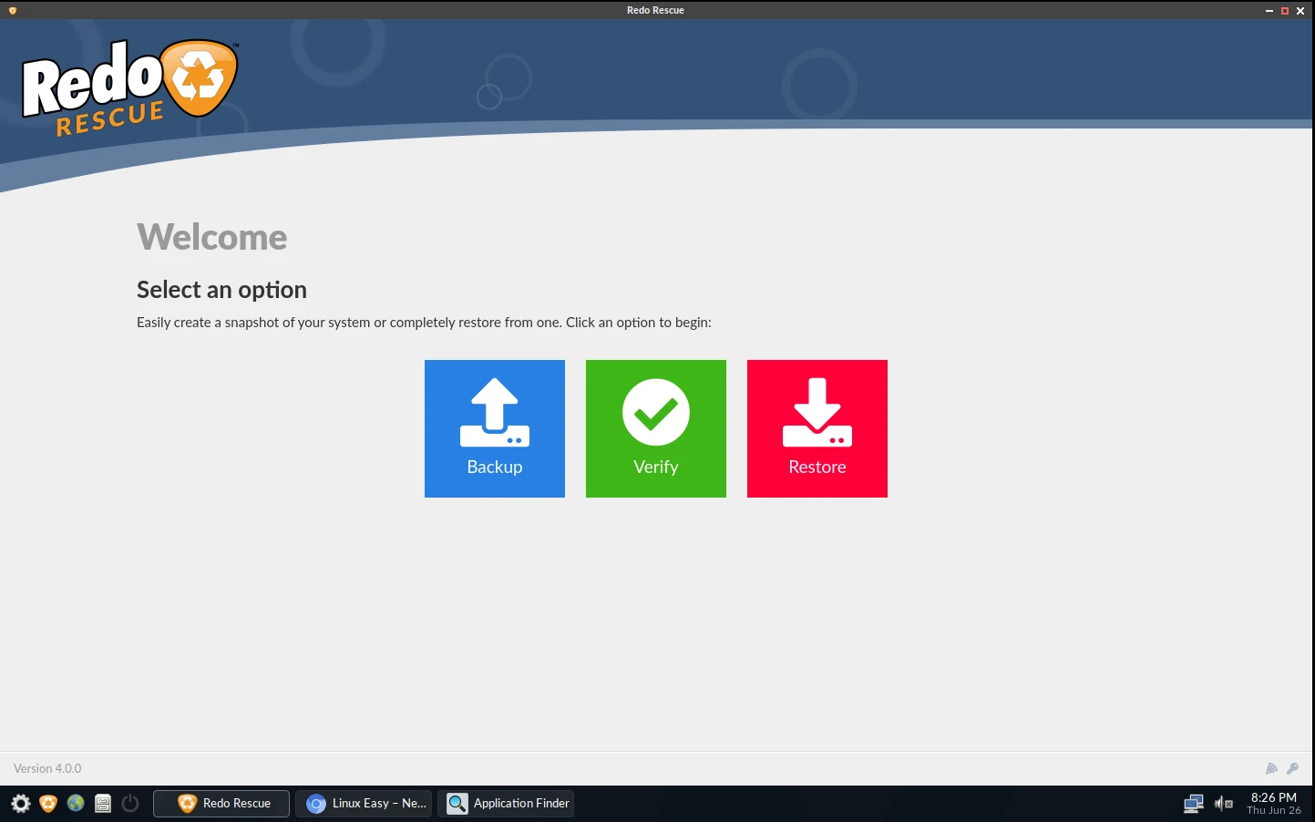Select the red Restore tile
Image resolution: width=1315 pixels, height=822 pixels.
tap(817, 428)
